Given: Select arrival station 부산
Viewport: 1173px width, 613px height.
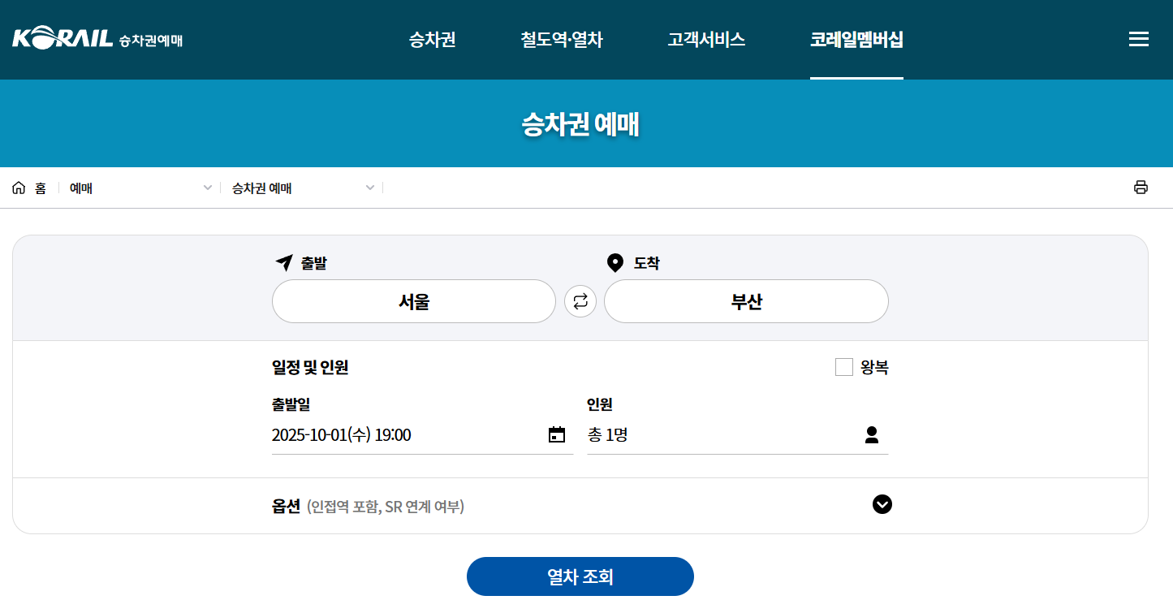Looking at the screenshot, I should pos(747,301).
